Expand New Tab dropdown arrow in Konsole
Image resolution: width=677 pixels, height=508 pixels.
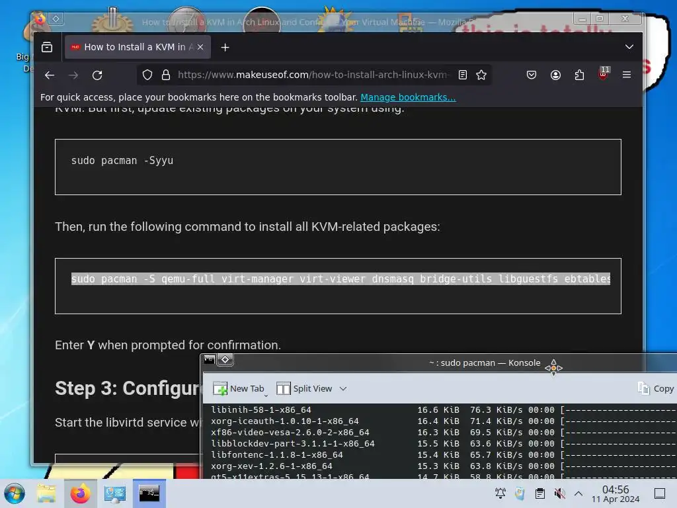click(x=266, y=395)
